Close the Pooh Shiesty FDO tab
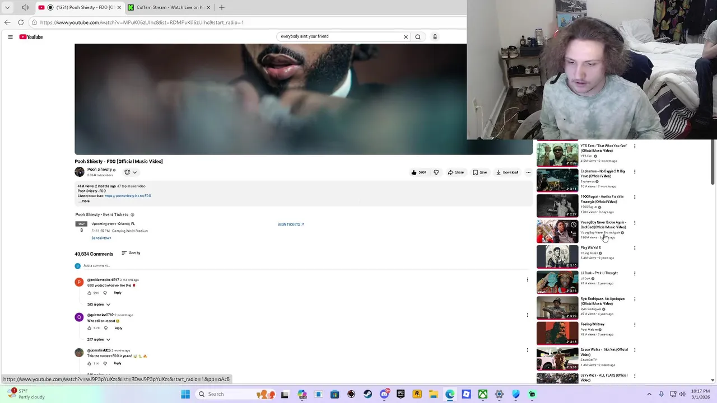Viewport: 717px width, 403px height. (x=119, y=7)
